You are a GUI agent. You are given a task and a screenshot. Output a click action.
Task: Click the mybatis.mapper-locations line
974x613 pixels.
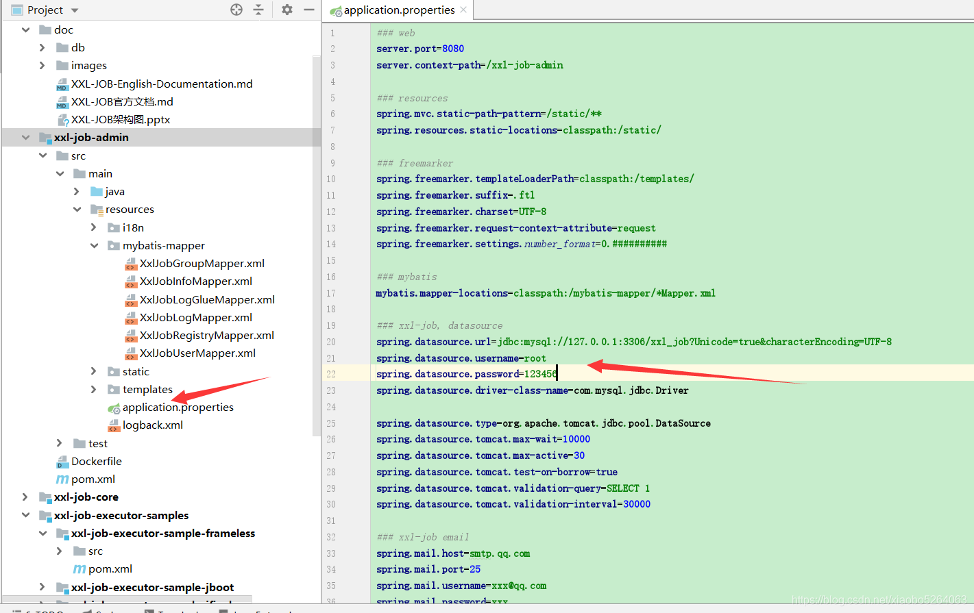click(546, 293)
